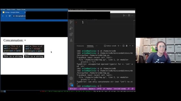Viewport: 181px width, 101px height.
Task: Open editor More Actions ellipsis
Action: [x=132, y=15]
